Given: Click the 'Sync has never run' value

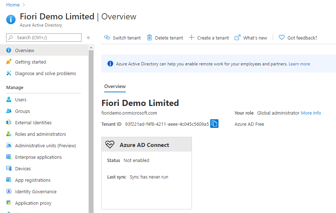Looking at the screenshot, I should point(149,177).
